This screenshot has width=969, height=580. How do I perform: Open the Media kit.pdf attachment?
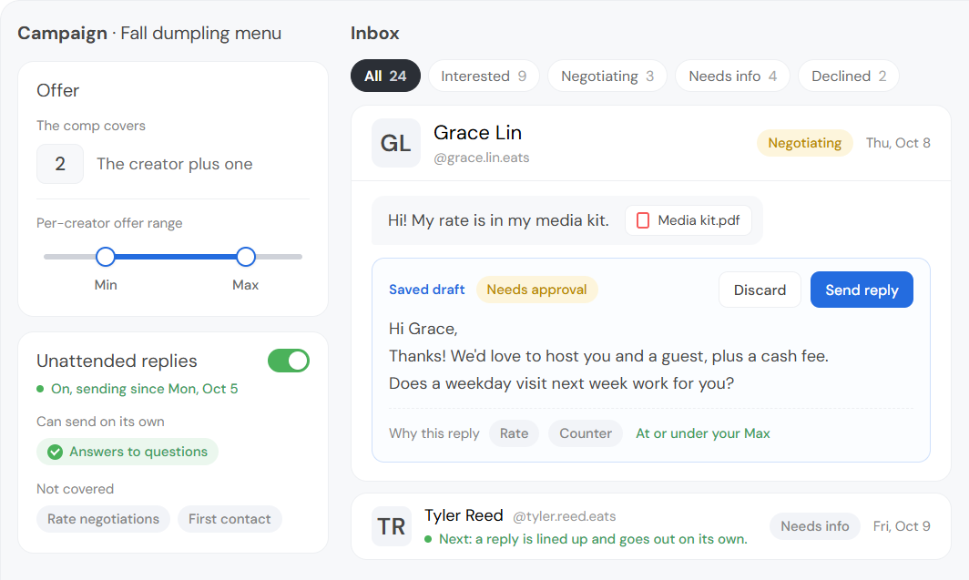coord(688,220)
